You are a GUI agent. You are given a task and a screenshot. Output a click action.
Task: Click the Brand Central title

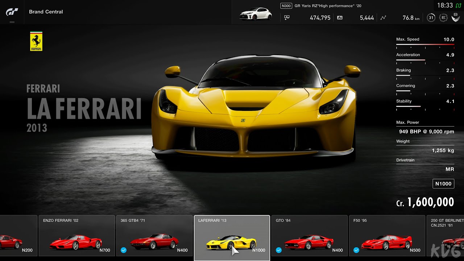(46, 12)
